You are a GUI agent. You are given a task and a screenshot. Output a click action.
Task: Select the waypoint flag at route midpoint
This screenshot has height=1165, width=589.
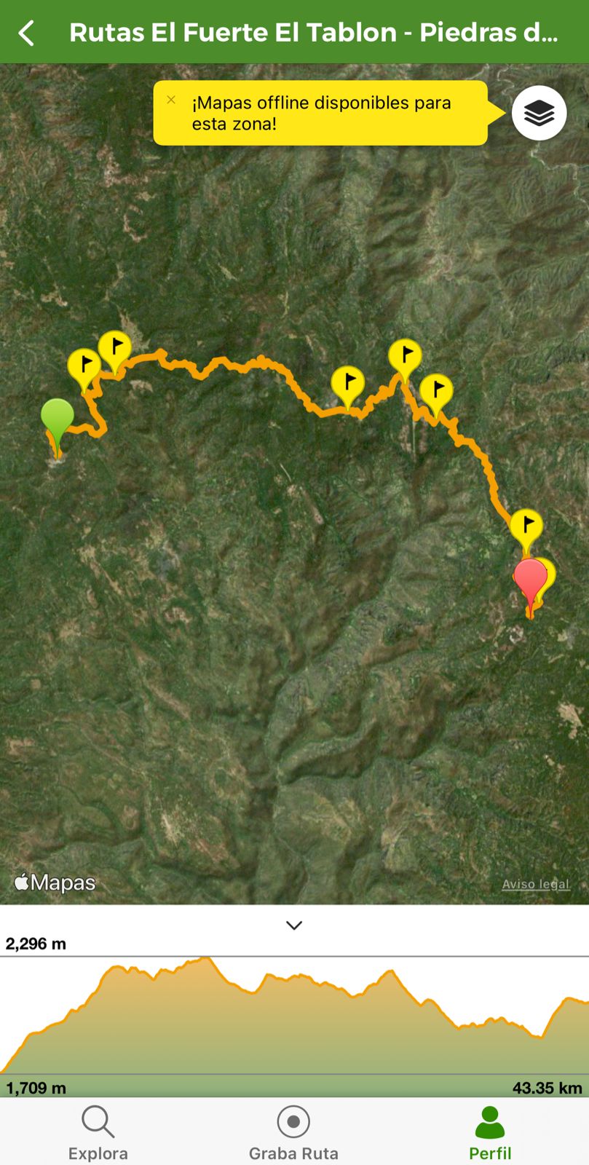tap(348, 386)
